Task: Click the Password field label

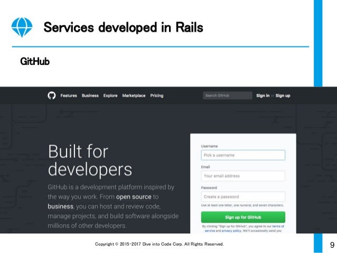Action: coord(209,188)
